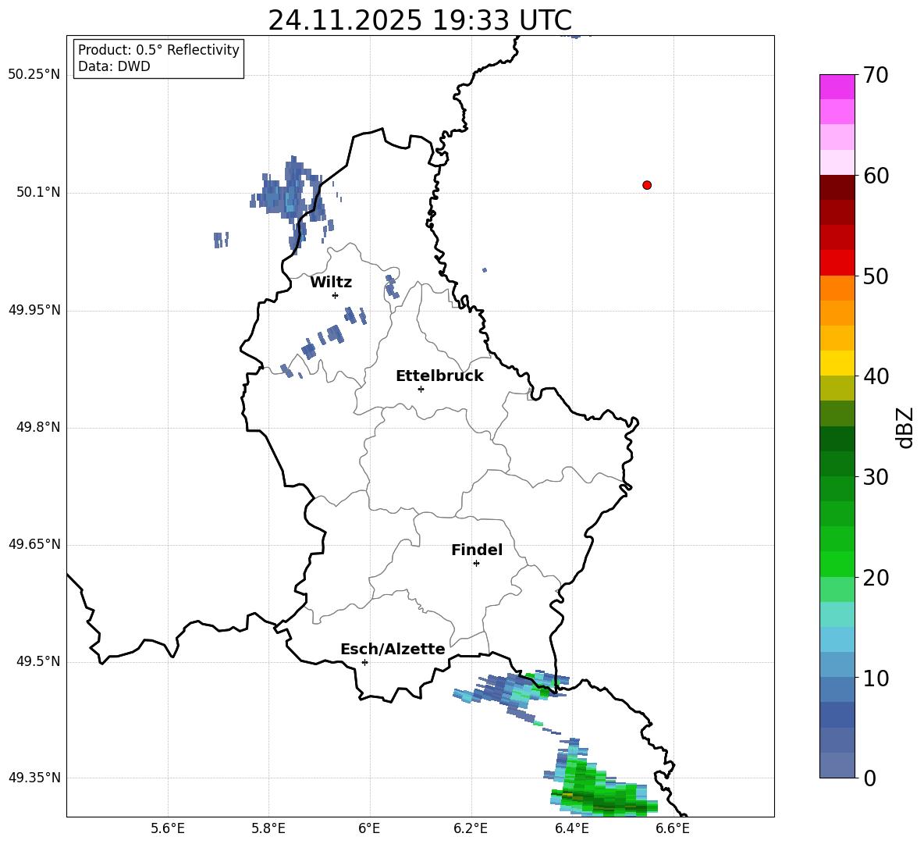The image size is (924, 844).
Task: Click the 49.35°N latitude label
Action: [34, 778]
